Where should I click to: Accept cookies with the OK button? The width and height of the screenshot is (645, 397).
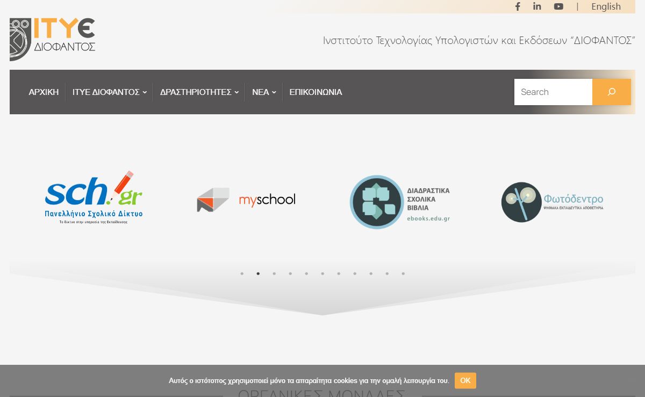click(465, 381)
